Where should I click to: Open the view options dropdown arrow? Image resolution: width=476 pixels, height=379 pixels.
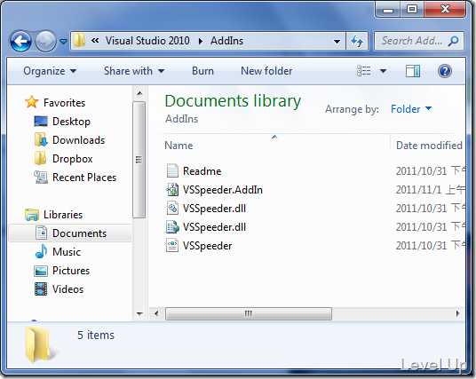(x=383, y=71)
